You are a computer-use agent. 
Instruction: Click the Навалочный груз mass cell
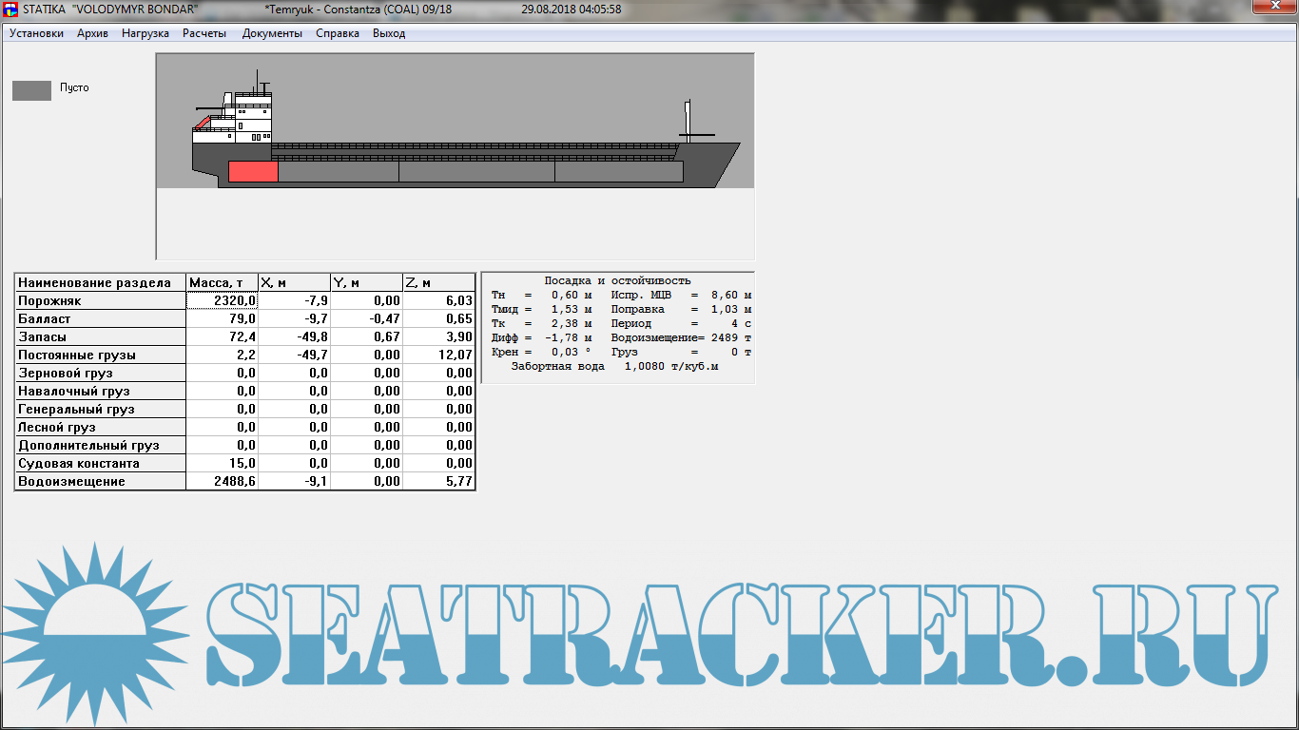pyautogui.click(x=222, y=391)
